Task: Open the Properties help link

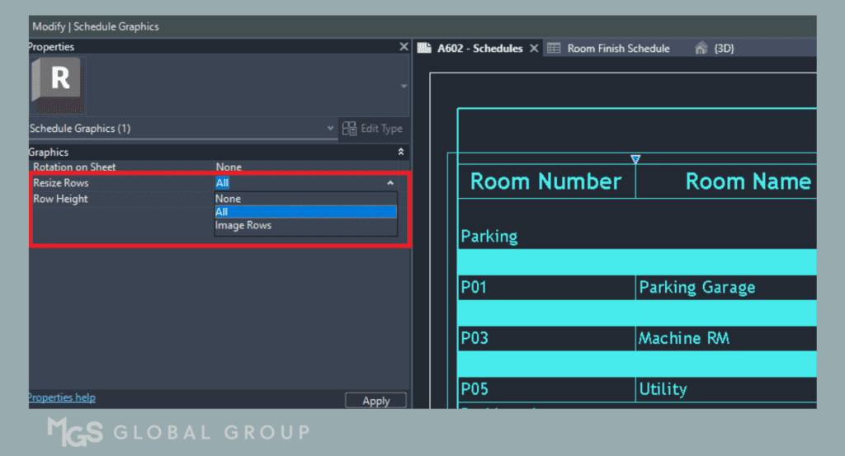Action: point(62,397)
